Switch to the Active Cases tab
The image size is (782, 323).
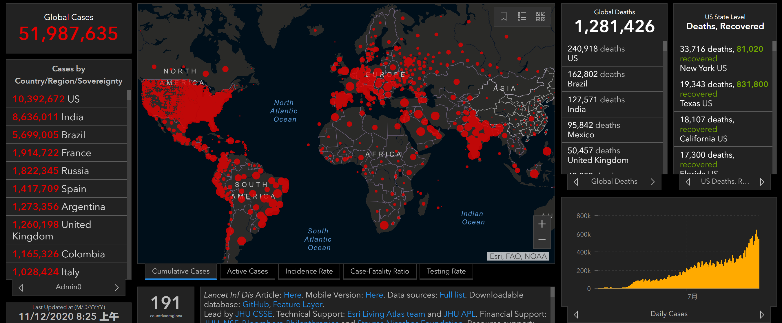[247, 271]
